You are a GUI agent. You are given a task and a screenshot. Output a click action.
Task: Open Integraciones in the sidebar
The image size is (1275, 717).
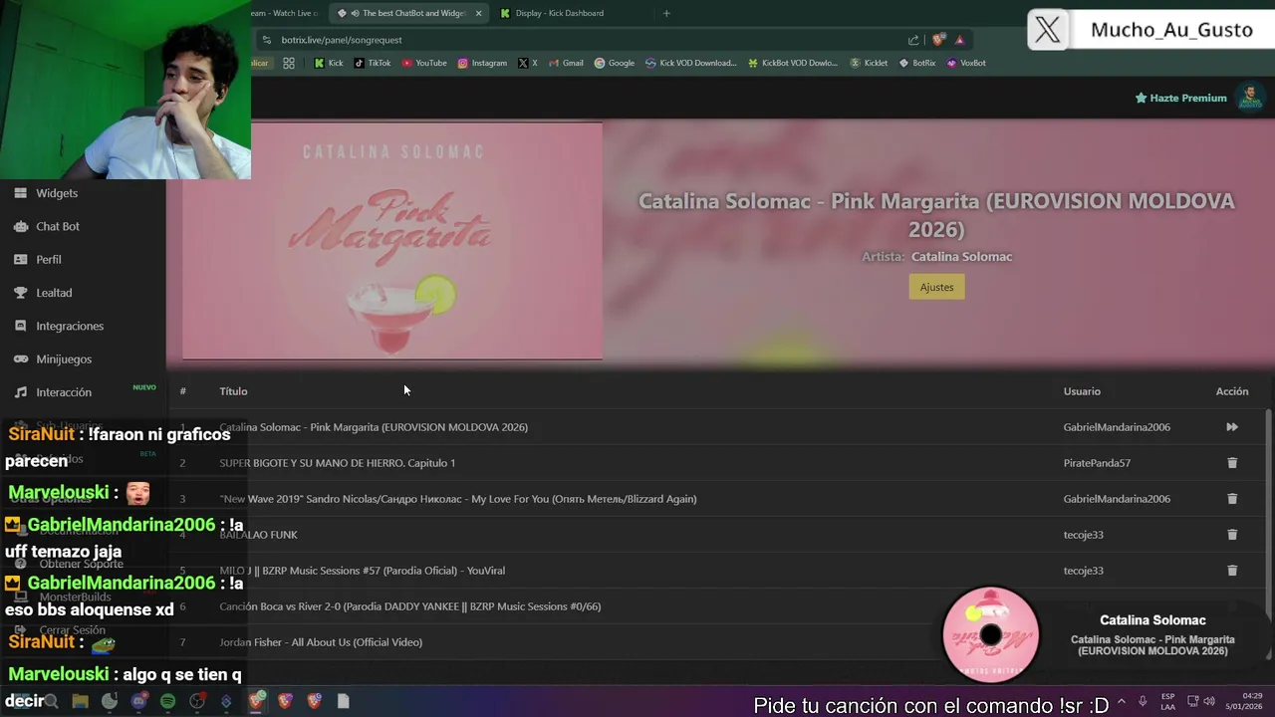[70, 326]
